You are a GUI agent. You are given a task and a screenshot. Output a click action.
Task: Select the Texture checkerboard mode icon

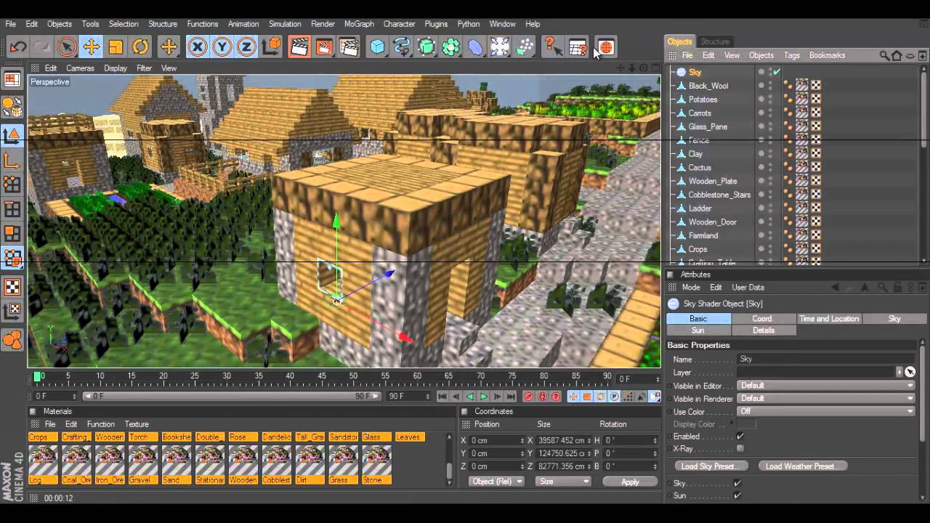[12, 287]
